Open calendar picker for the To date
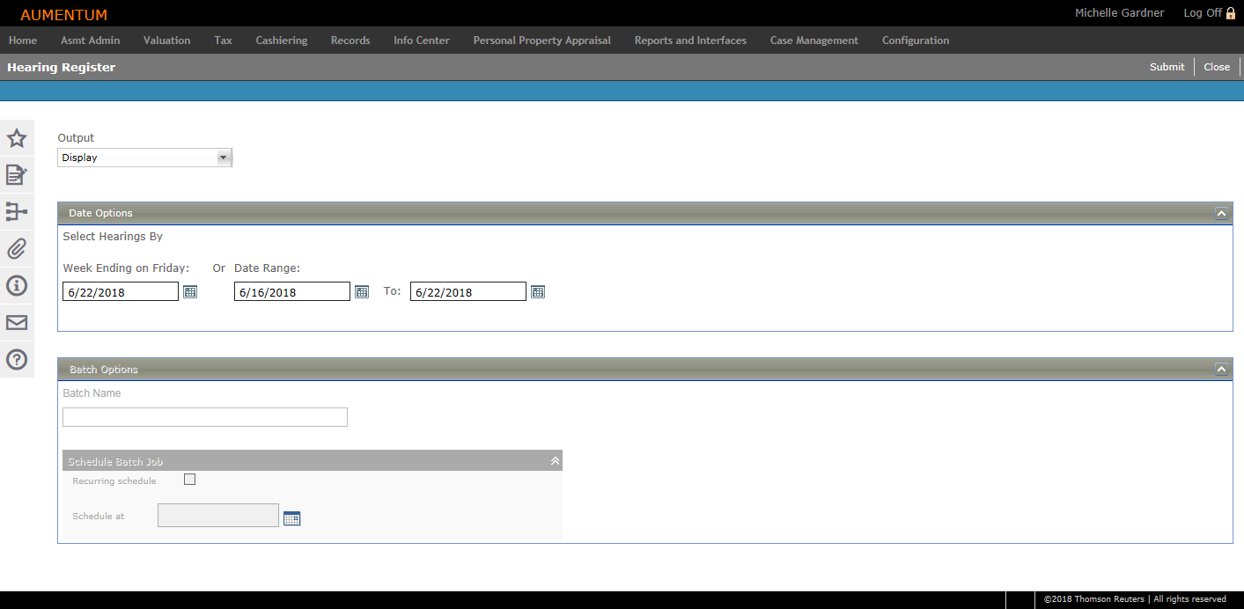Image resolution: width=1244 pixels, height=609 pixels. click(x=538, y=292)
